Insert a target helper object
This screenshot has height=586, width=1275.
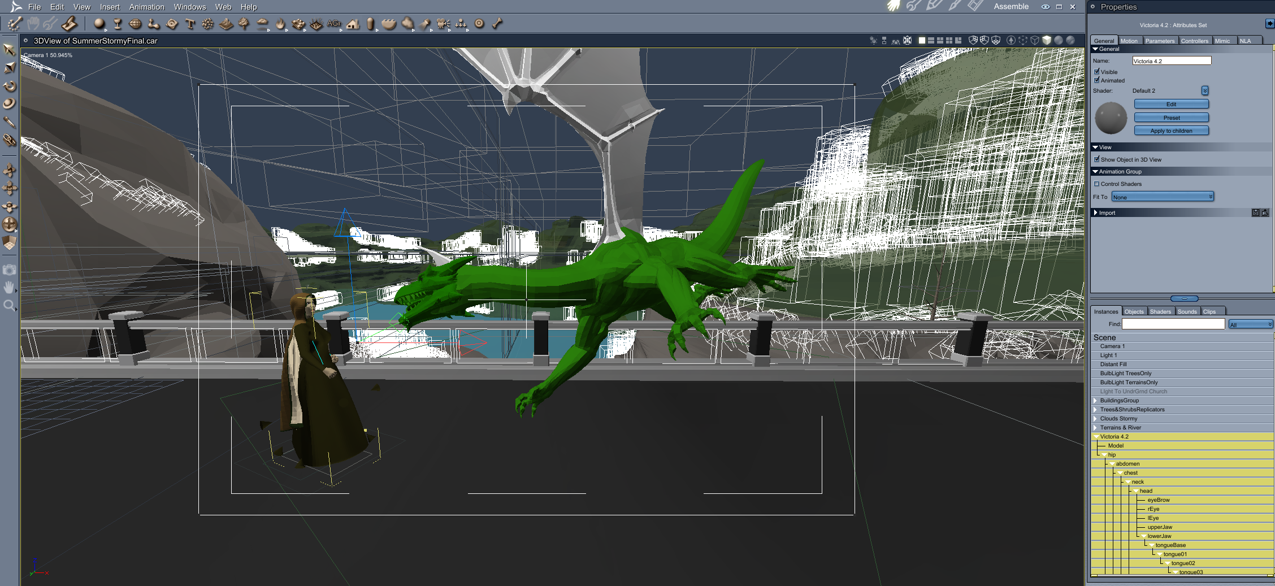[x=479, y=24]
